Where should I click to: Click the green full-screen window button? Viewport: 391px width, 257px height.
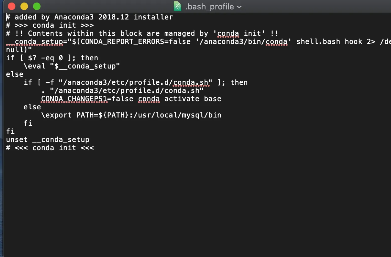tap(37, 6)
